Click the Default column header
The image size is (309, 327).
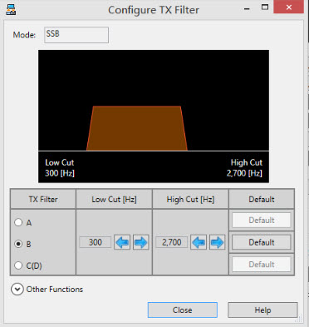click(x=262, y=199)
